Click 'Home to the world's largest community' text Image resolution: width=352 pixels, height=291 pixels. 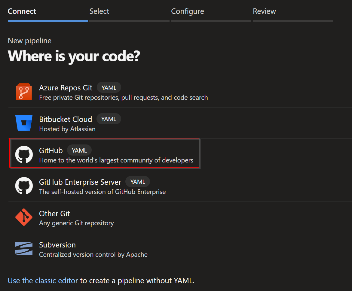116,160
